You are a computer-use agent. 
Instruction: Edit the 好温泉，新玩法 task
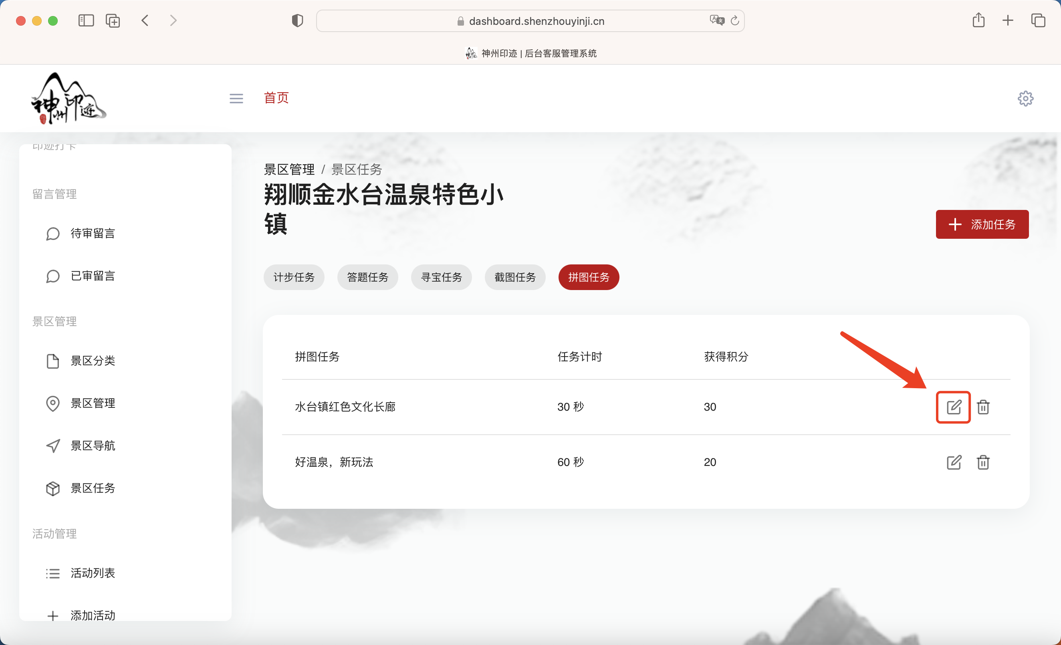954,462
